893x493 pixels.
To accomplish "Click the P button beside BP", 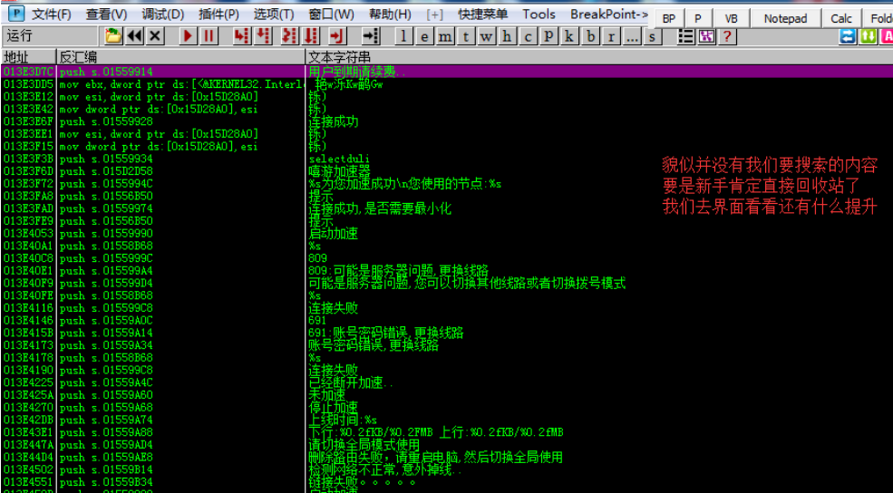I will coord(698,19).
